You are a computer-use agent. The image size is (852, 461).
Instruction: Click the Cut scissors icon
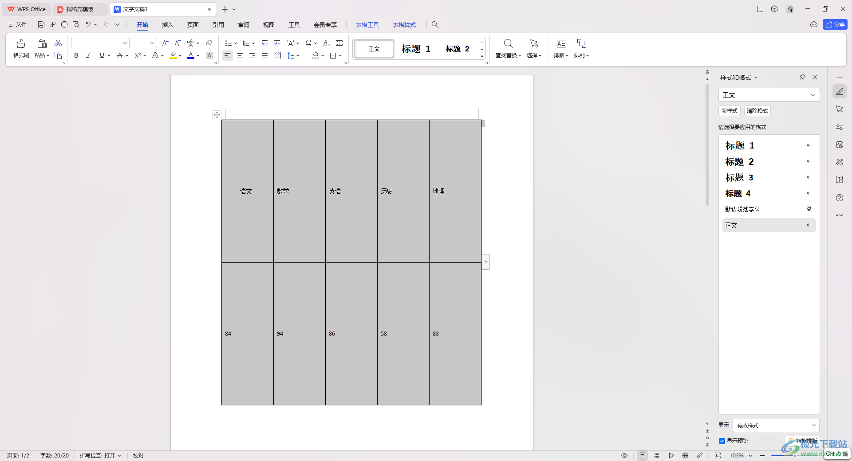[58, 43]
